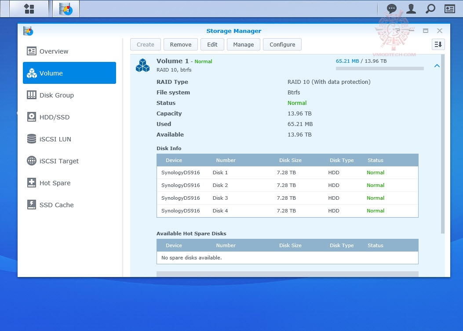
Task: Click the Overview sidebar icon
Action: coord(32,51)
